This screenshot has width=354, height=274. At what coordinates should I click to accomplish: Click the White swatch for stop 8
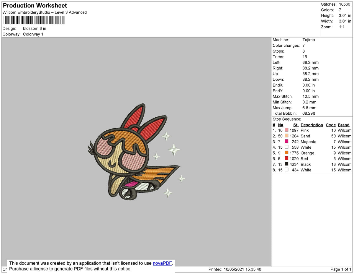pyautogui.click(x=286, y=170)
